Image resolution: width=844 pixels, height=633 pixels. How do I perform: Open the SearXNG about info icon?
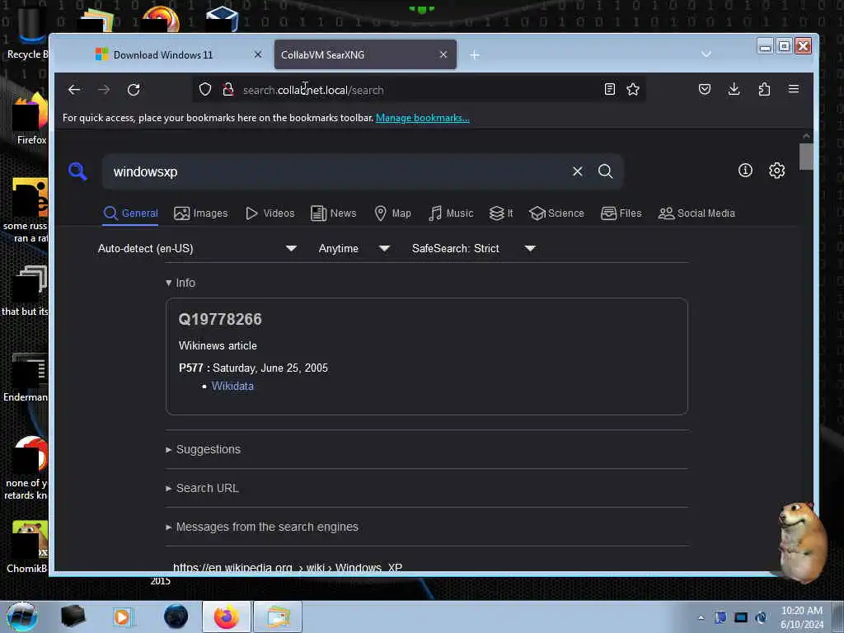coord(745,171)
